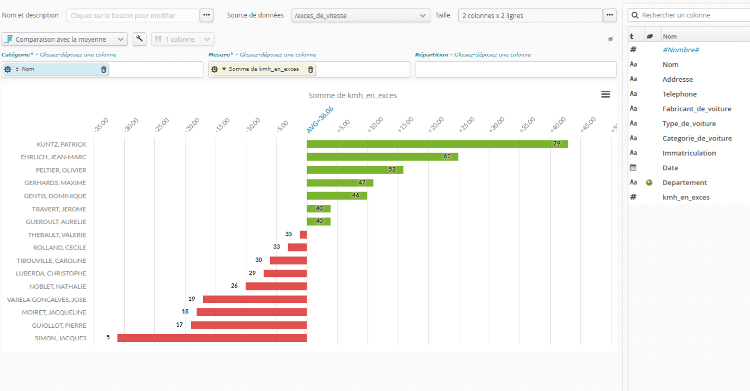Screen dimensions: 750x391
Task: Click the globe icon for Departement
Action: [649, 183]
